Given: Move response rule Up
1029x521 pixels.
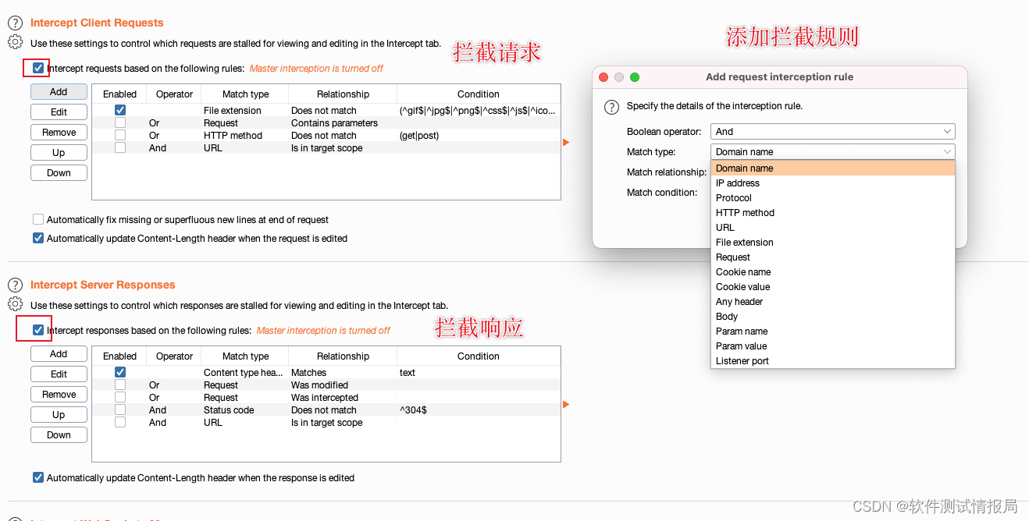Looking at the screenshot, I should 59,415.
